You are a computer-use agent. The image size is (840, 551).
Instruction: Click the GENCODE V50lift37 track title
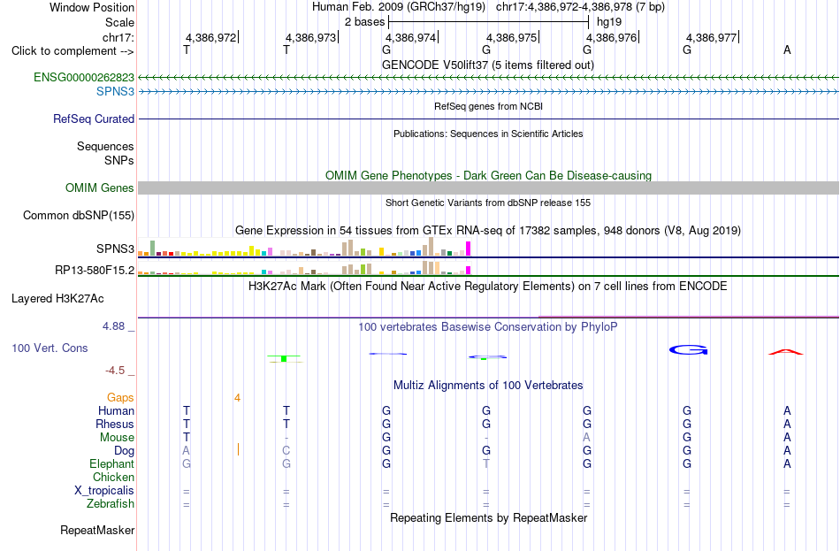click(x=487, y=65)
